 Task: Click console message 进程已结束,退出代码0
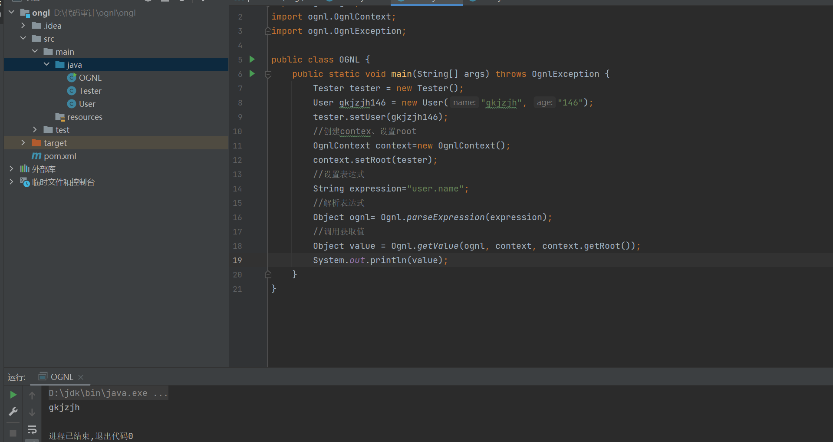click(x=91, y=436)
